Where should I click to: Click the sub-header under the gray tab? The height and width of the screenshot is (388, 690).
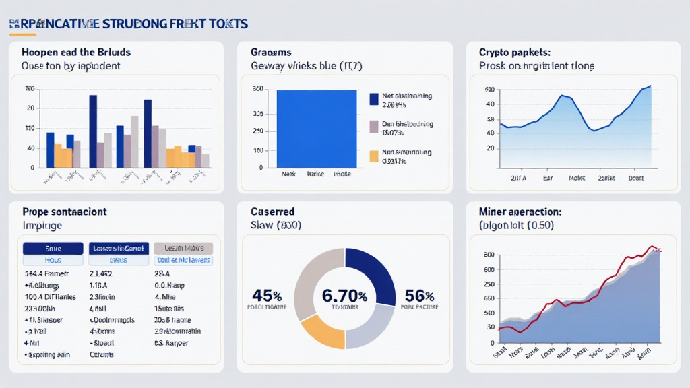pyautogui.click(x=183, y=260)
